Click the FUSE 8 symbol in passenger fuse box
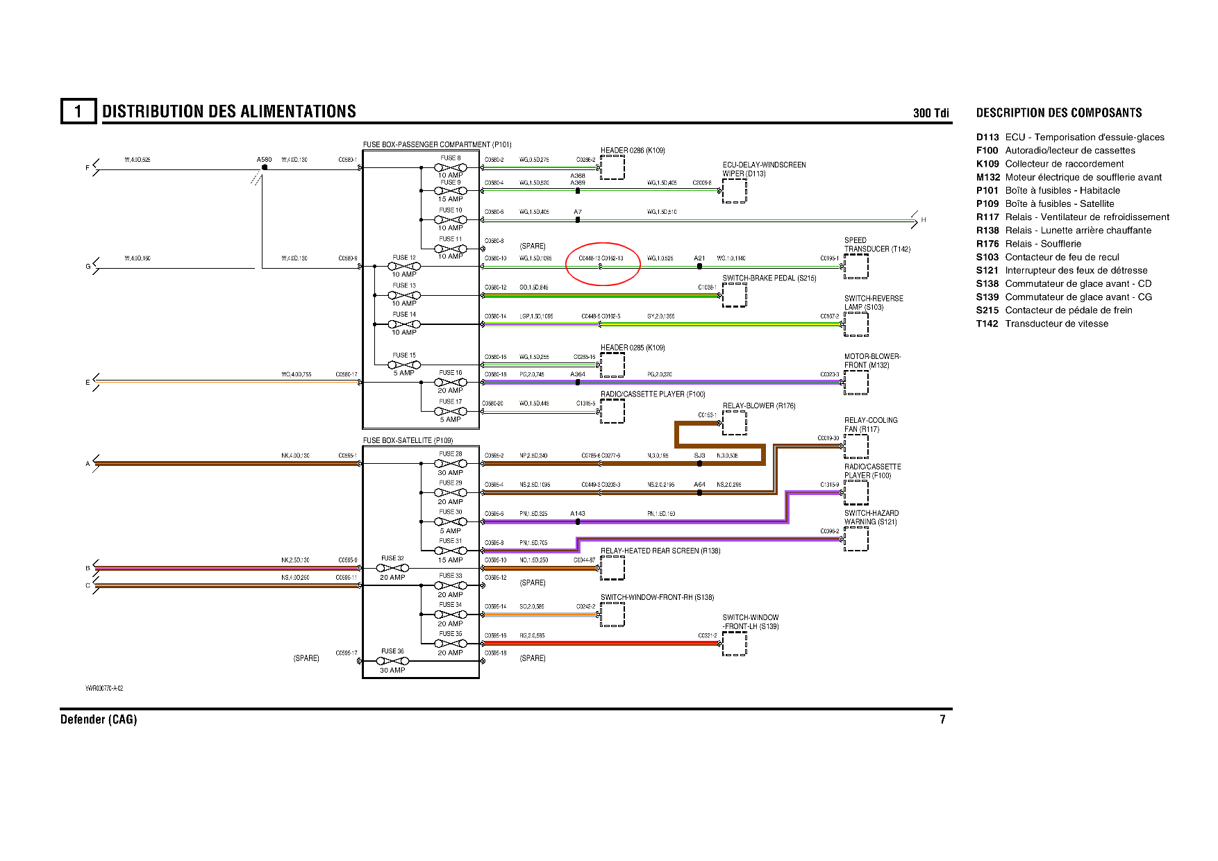 (450, 167)
